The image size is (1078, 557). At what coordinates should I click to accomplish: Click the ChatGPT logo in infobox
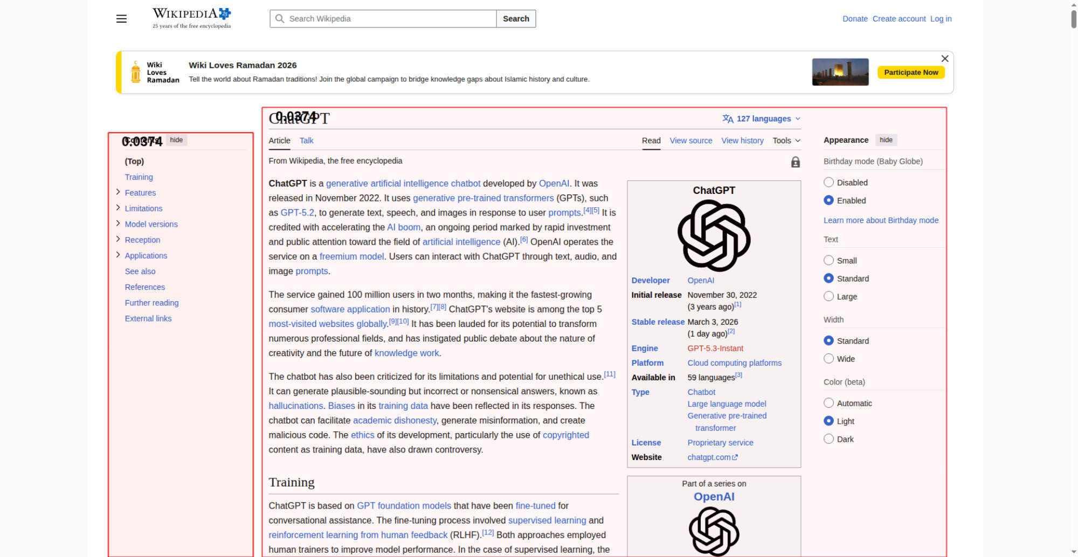[714, 236]
